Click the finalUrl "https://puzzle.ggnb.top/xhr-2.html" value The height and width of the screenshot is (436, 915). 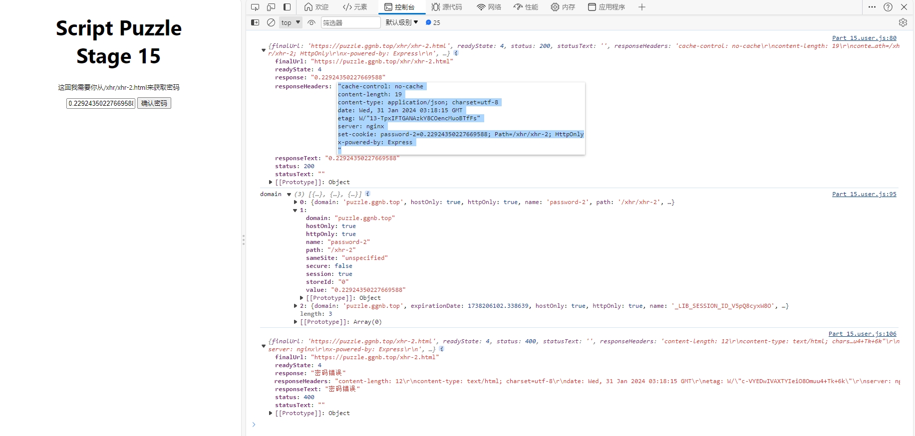coord(375,357)
